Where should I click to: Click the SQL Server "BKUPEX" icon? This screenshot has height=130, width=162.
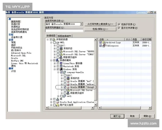[61, 51]
